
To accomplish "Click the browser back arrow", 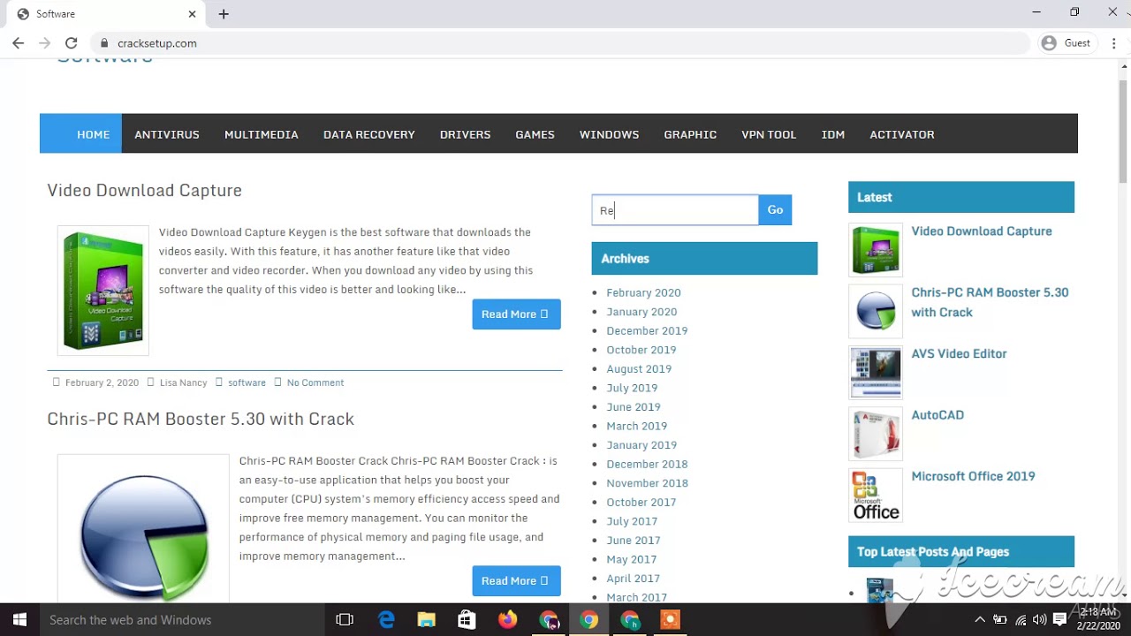I will pyautogui.click(x=18, y=42).
